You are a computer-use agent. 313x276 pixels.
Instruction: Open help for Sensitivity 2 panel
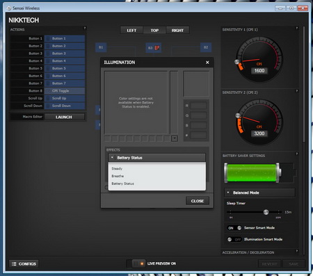click(296, 91)
